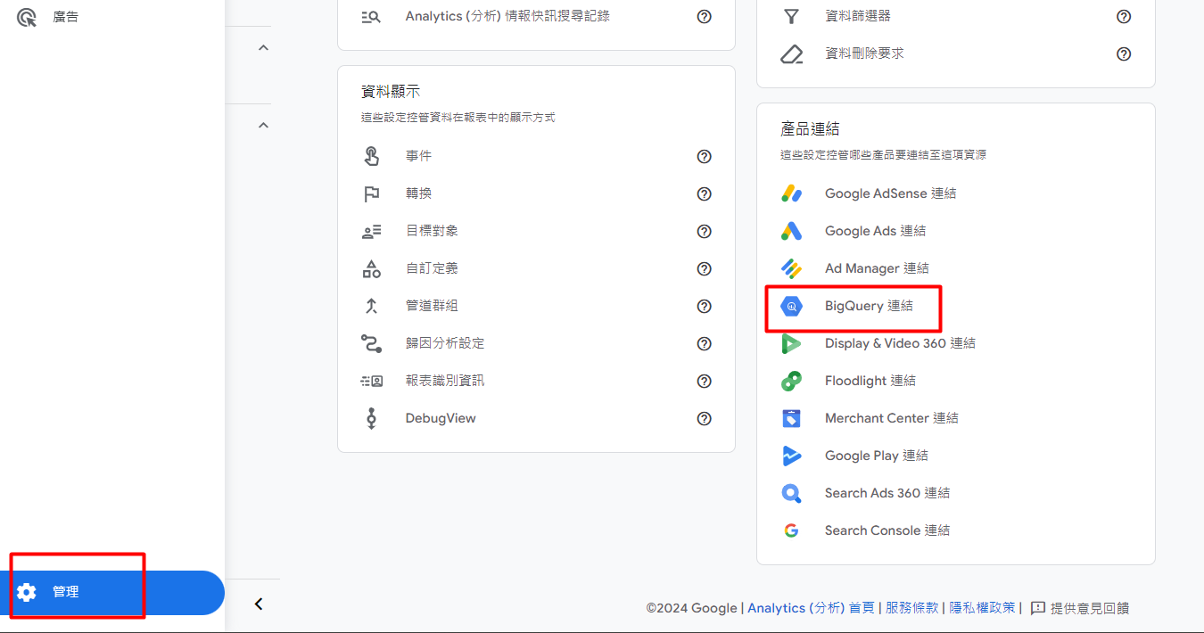The width and height of the screenshot is (1204, 633).
Task: Click the 隱私權政策 footer link
Action: (x=982, y=608)
